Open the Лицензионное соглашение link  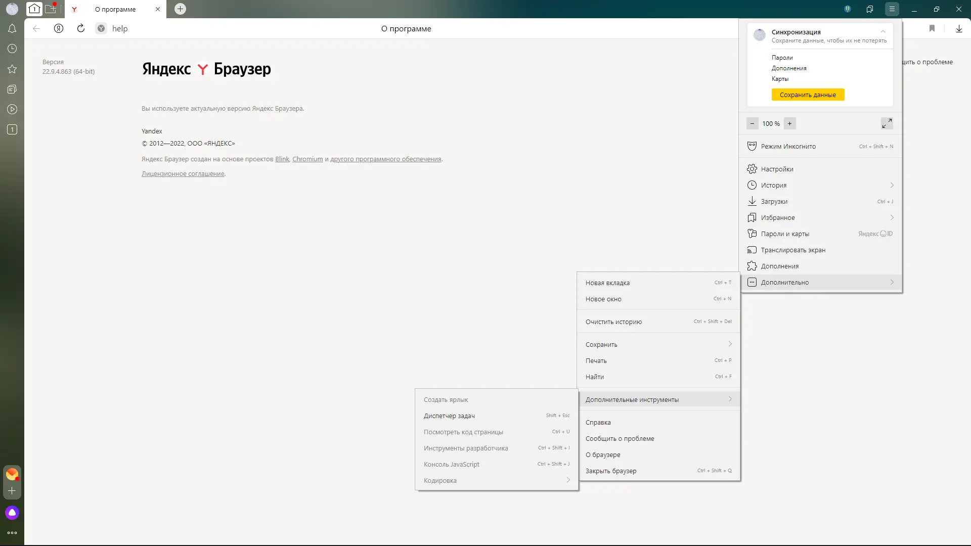(x=183, y=174)
